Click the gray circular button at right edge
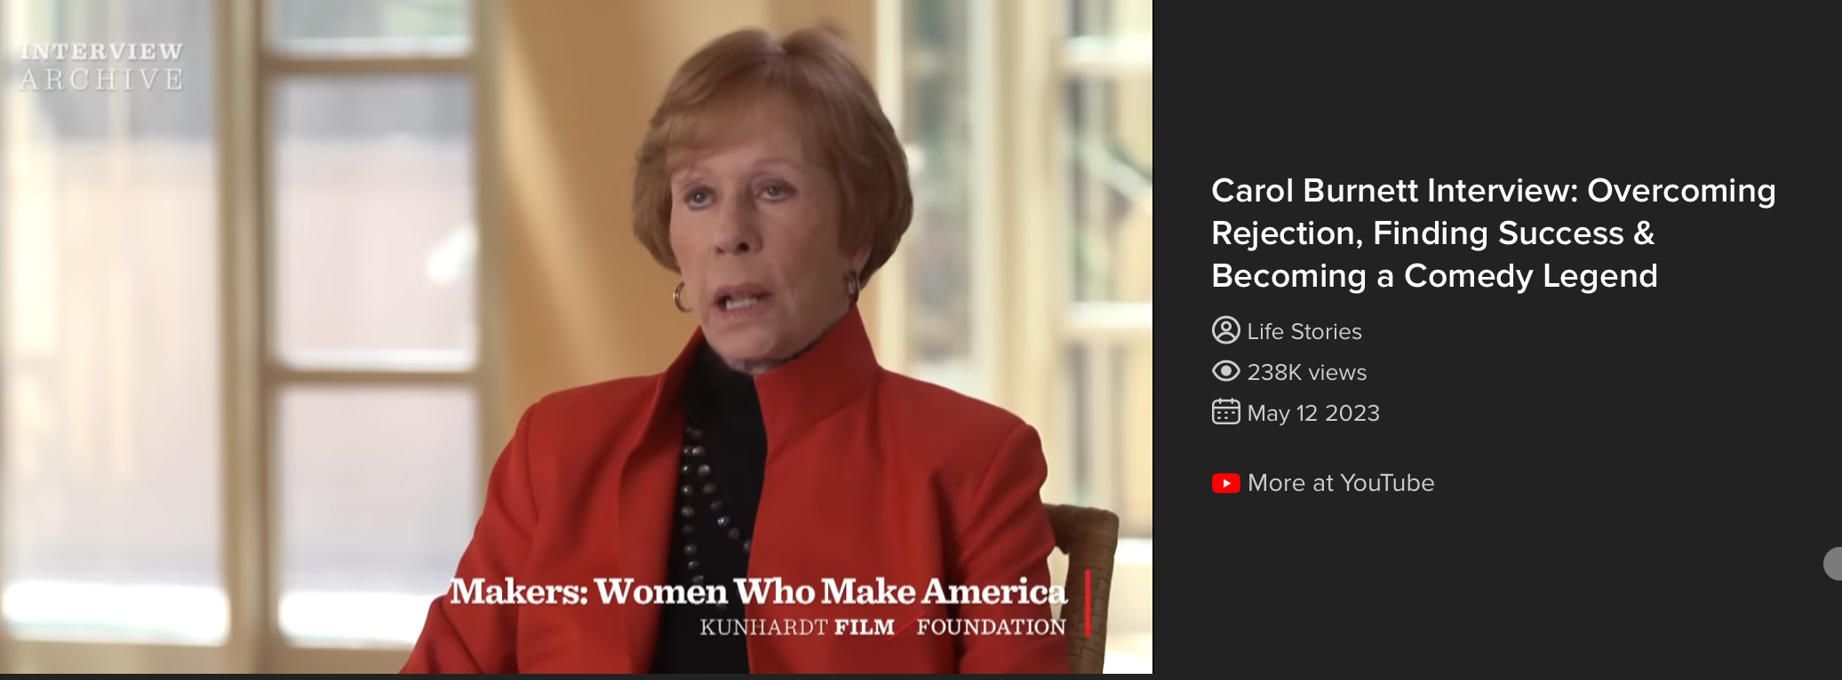Viewport: 1842px width, 680px height. (1832, 564)
